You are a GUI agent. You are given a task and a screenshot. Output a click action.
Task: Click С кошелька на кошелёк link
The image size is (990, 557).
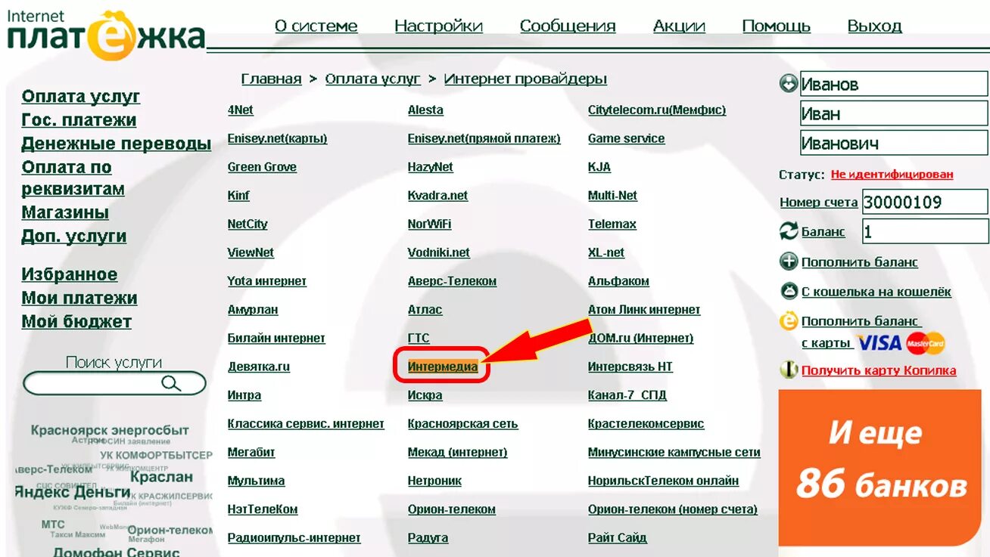876,291
